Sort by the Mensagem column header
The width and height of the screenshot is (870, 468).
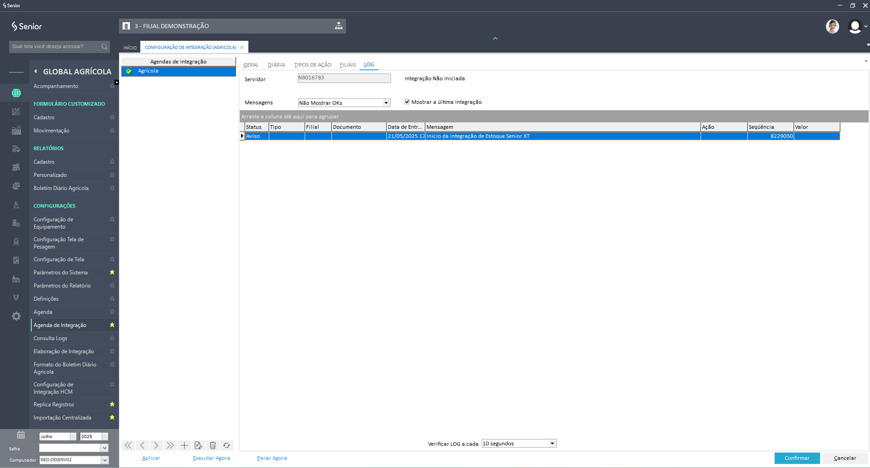pyautogui.click(x=563, y=127)
